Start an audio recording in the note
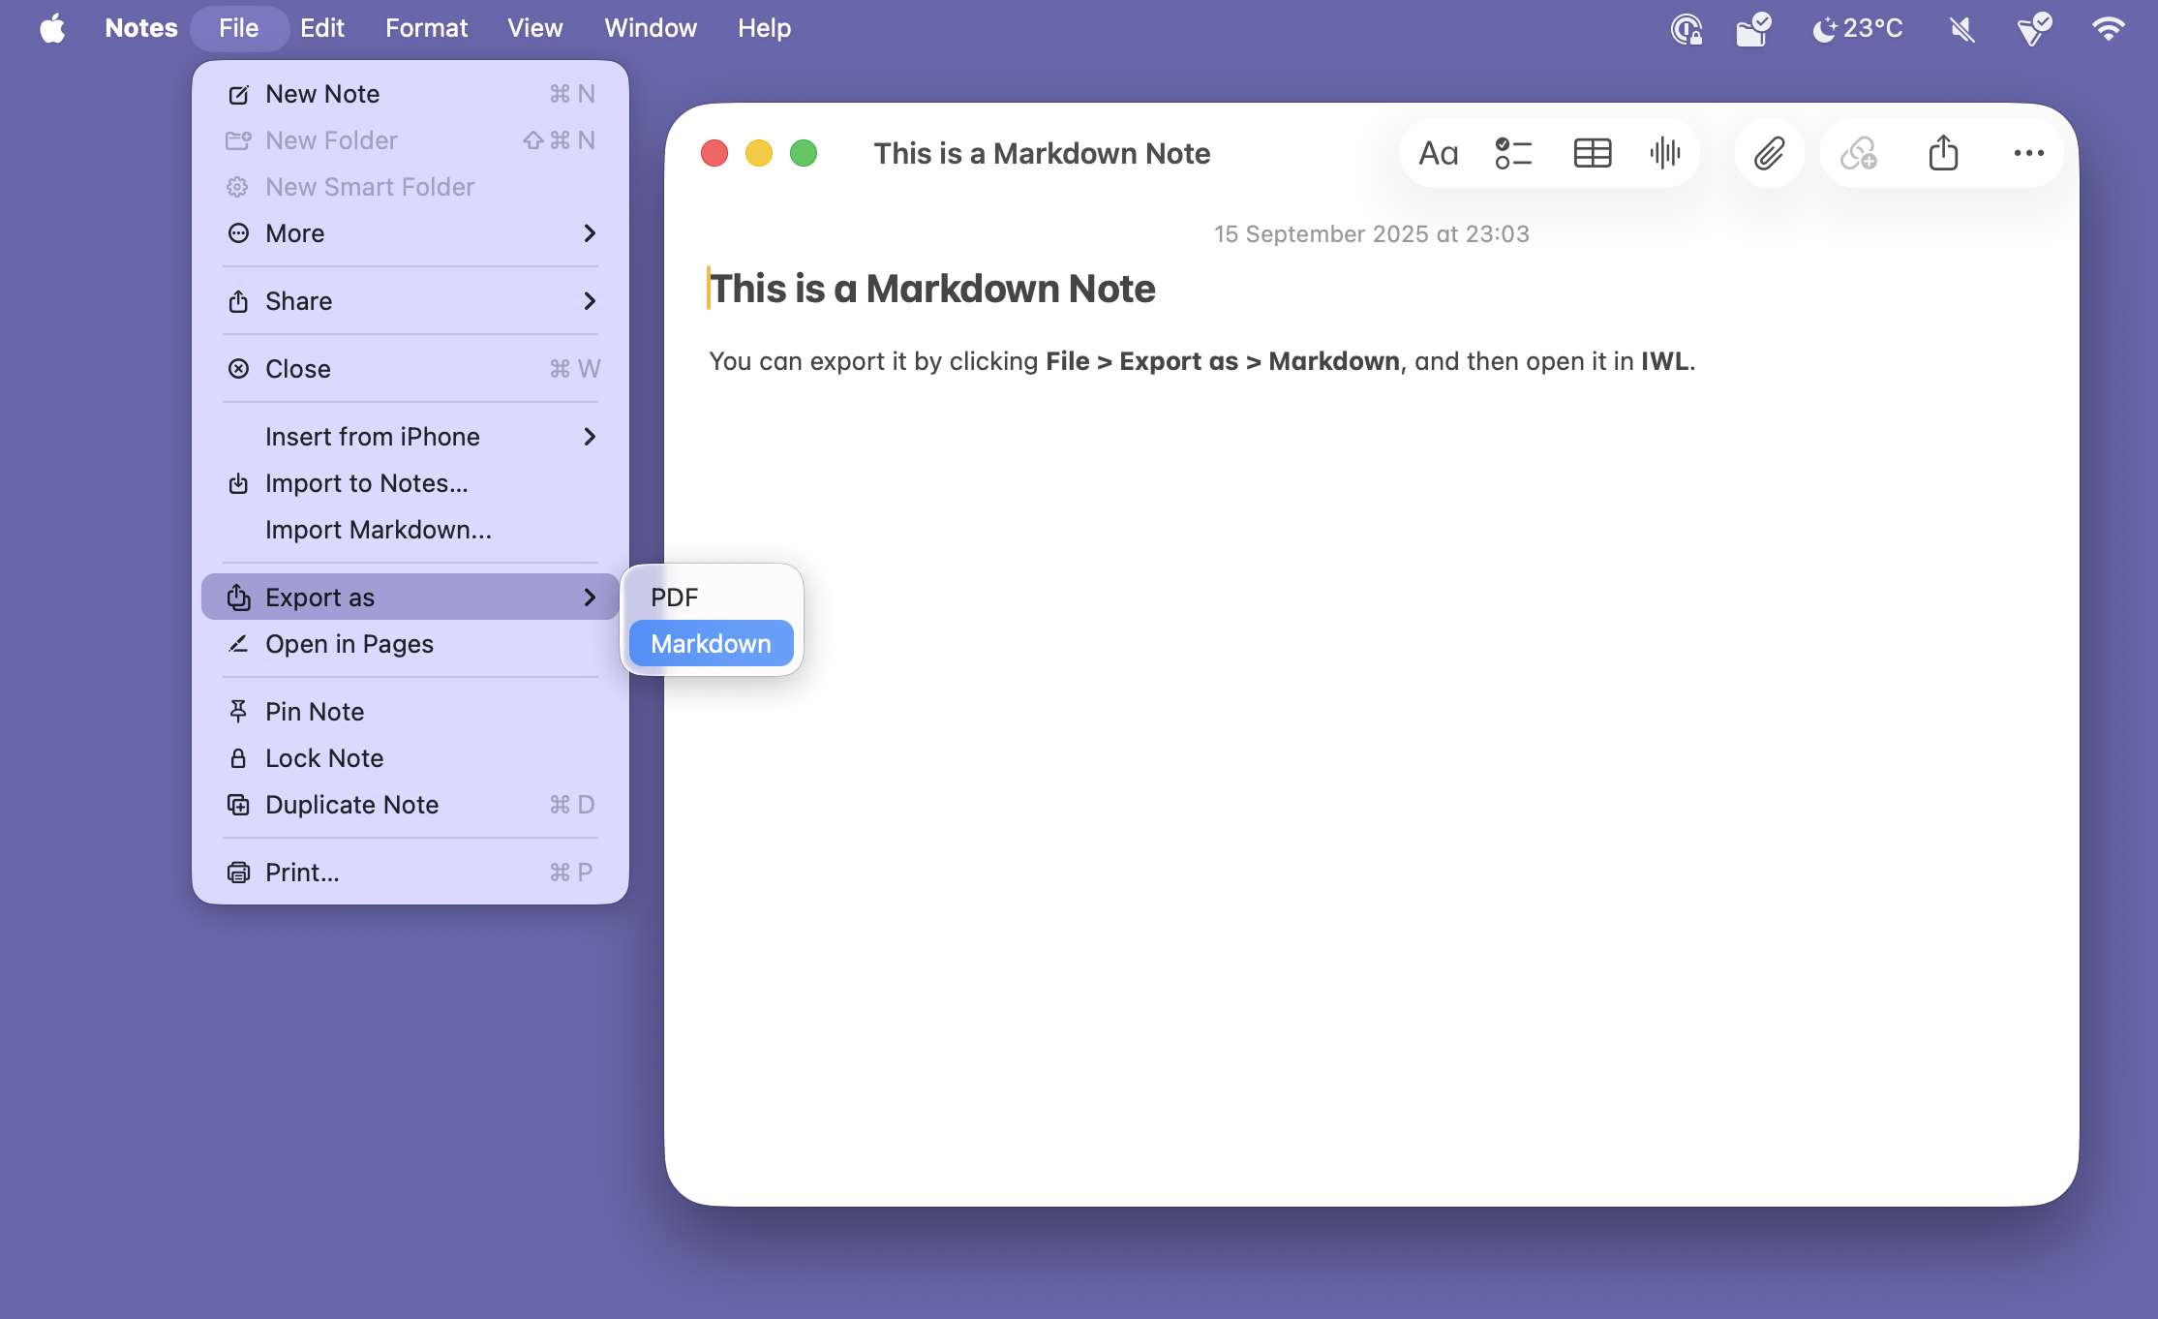The image size is (2158, 1319). (1664, 153)
